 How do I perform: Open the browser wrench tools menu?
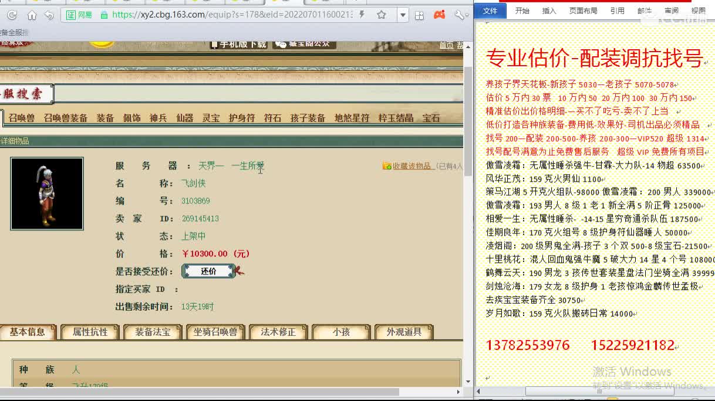[x=458, y=15]
